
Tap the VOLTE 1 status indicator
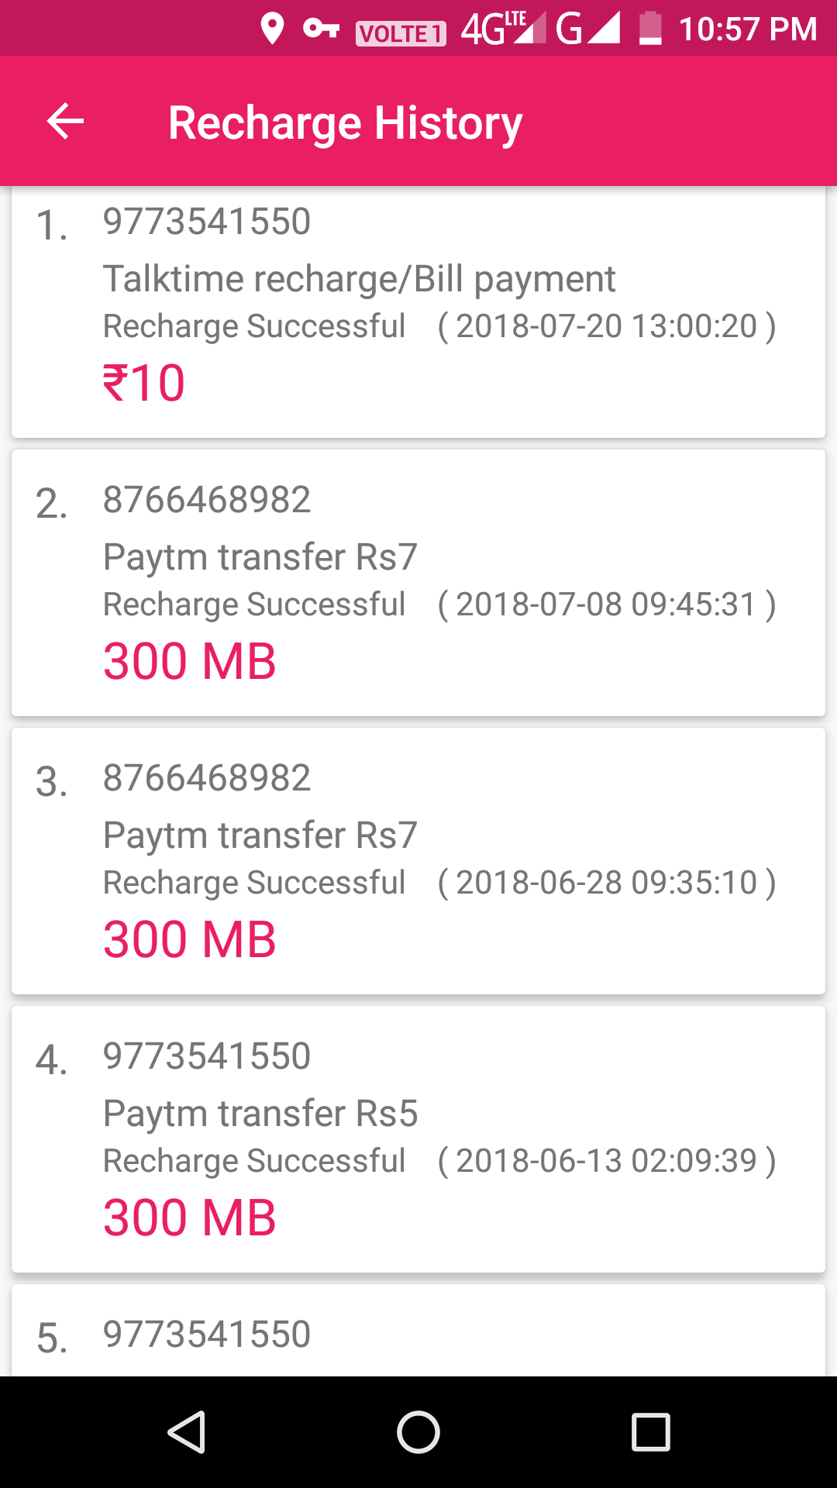401,33
